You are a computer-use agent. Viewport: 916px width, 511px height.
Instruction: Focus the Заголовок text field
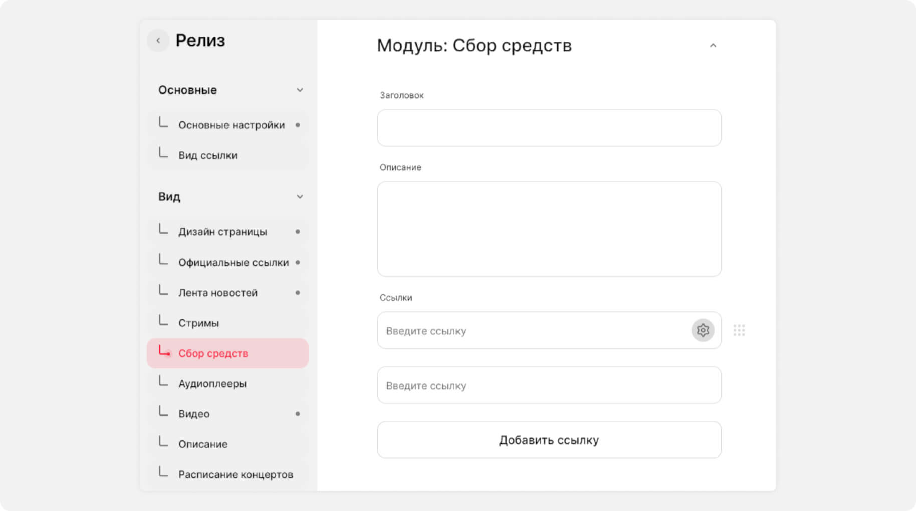[x=549, y=128]
